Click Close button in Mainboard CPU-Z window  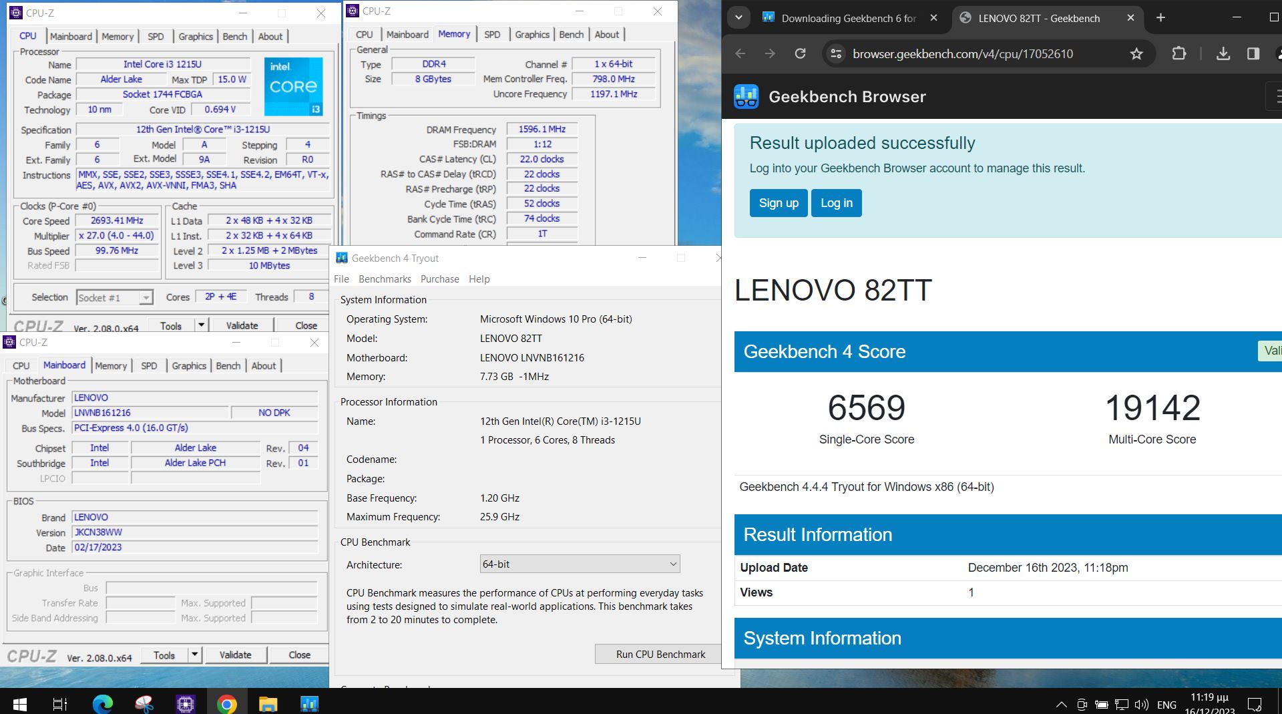tap(299, 655)
